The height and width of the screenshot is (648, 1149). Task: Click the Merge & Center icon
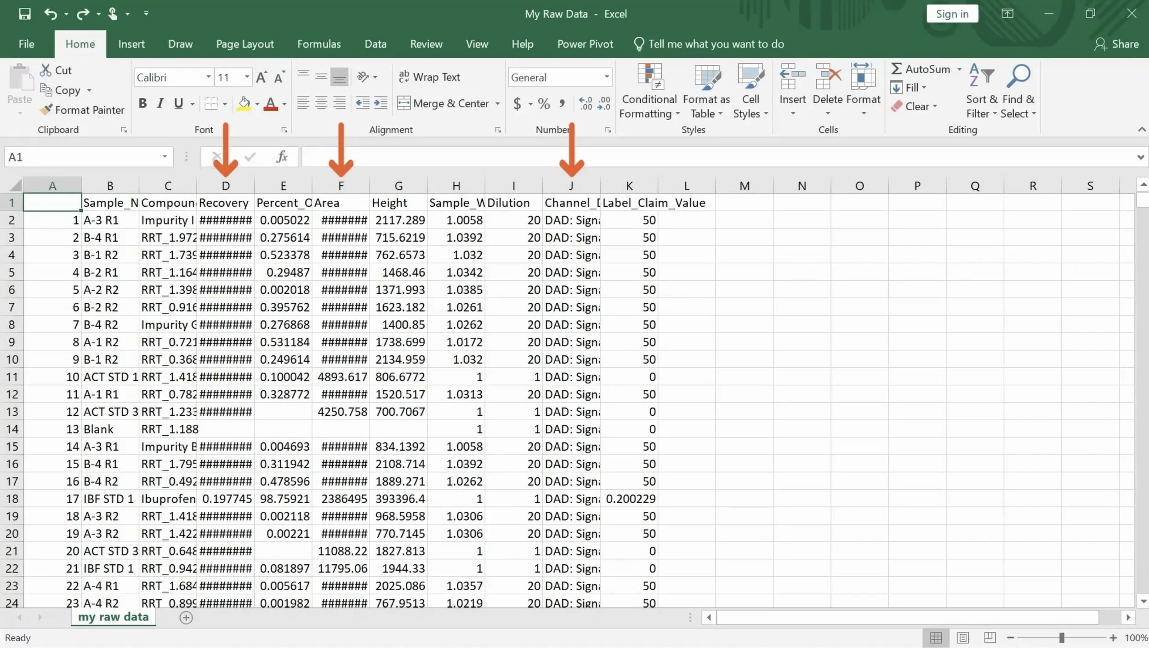point(404,103)
